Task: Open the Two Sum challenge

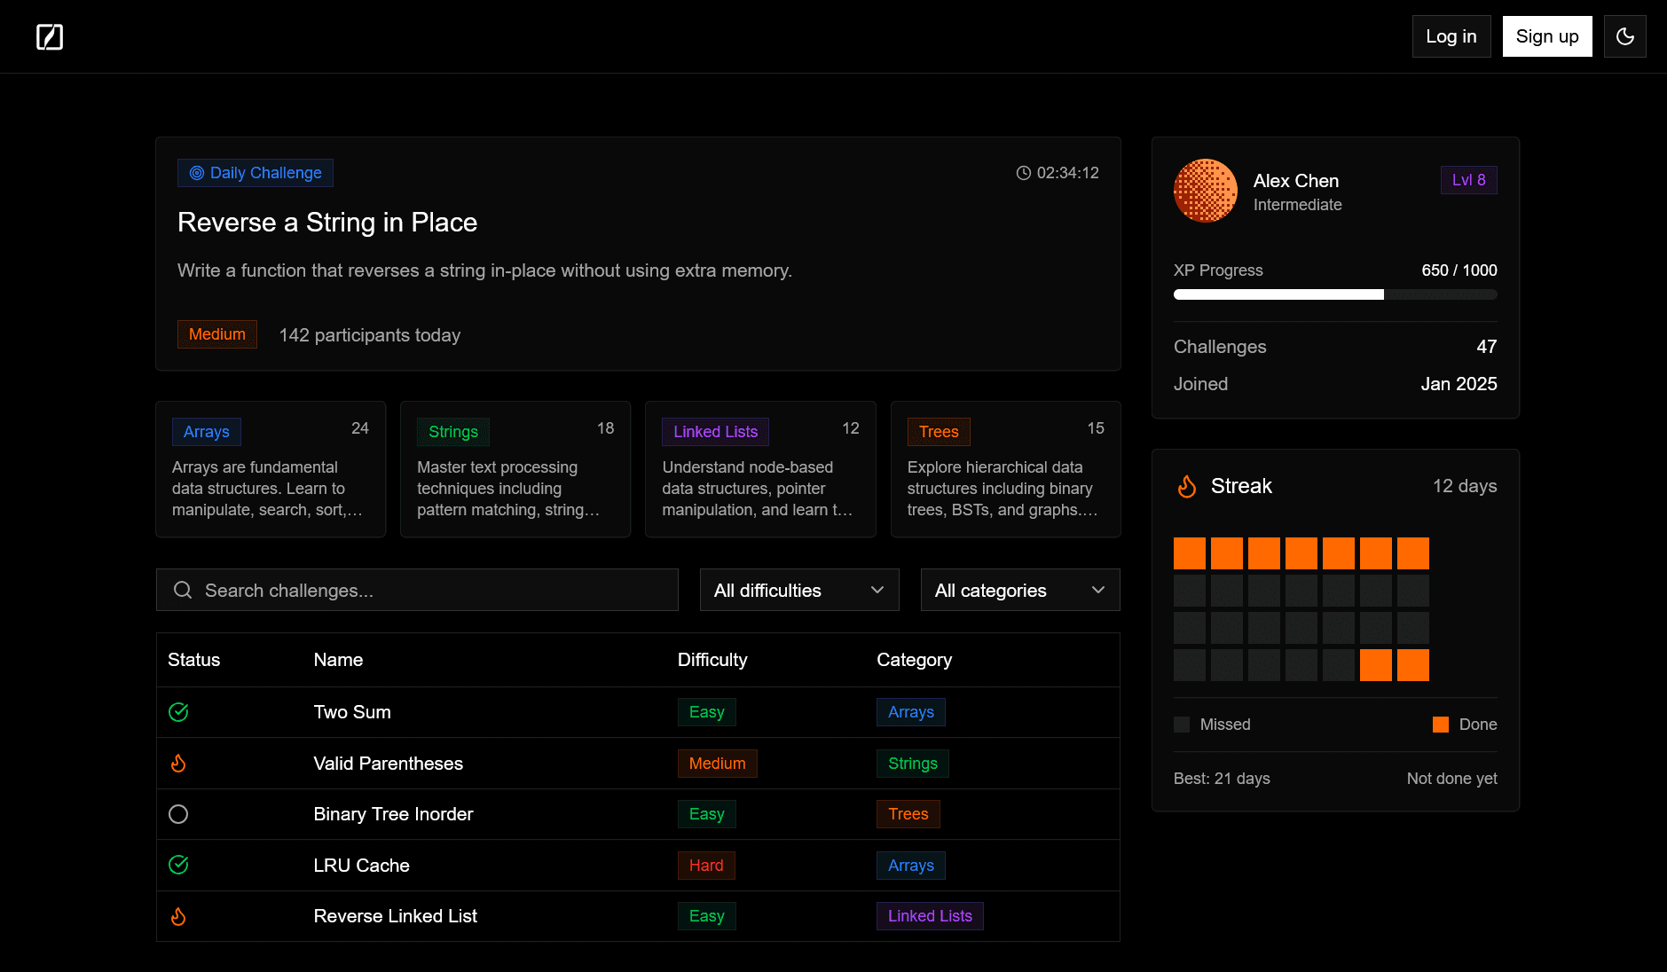Action: click(x=352, y=712)
